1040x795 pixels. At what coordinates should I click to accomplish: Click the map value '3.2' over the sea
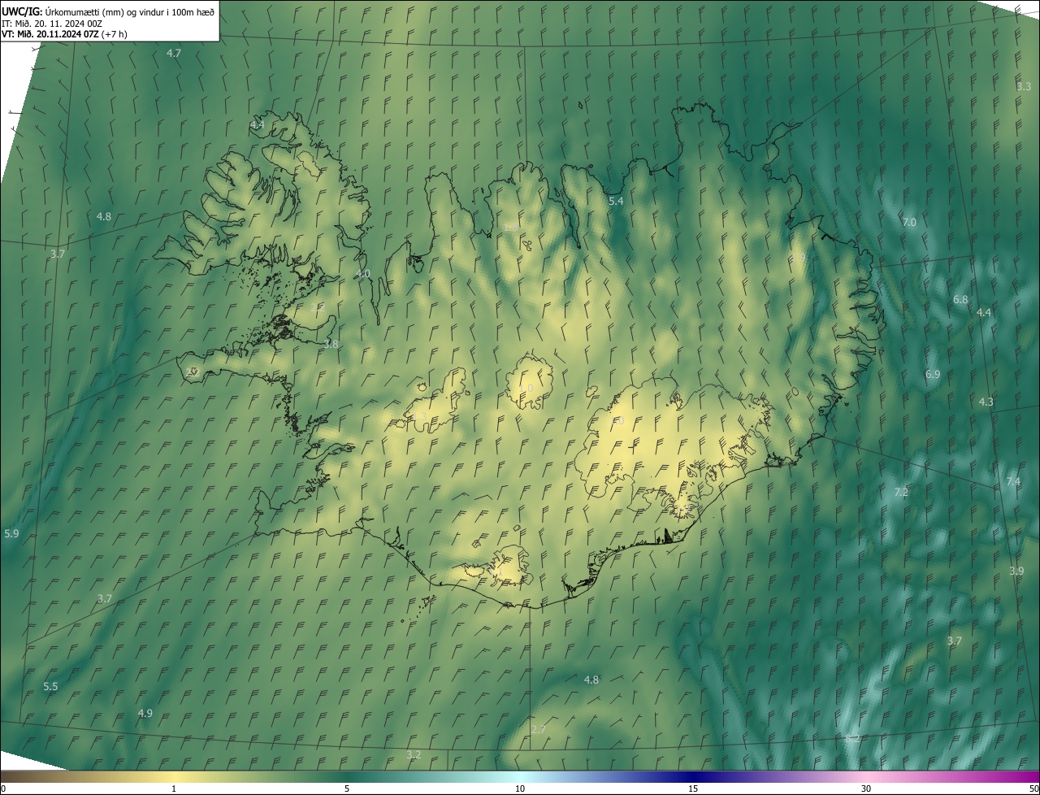click(414, 754)
